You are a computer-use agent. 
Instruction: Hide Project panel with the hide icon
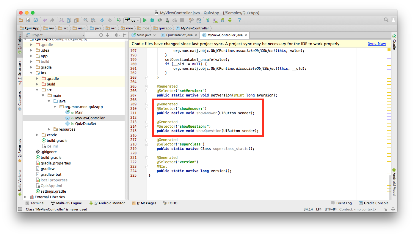point(124,35)
